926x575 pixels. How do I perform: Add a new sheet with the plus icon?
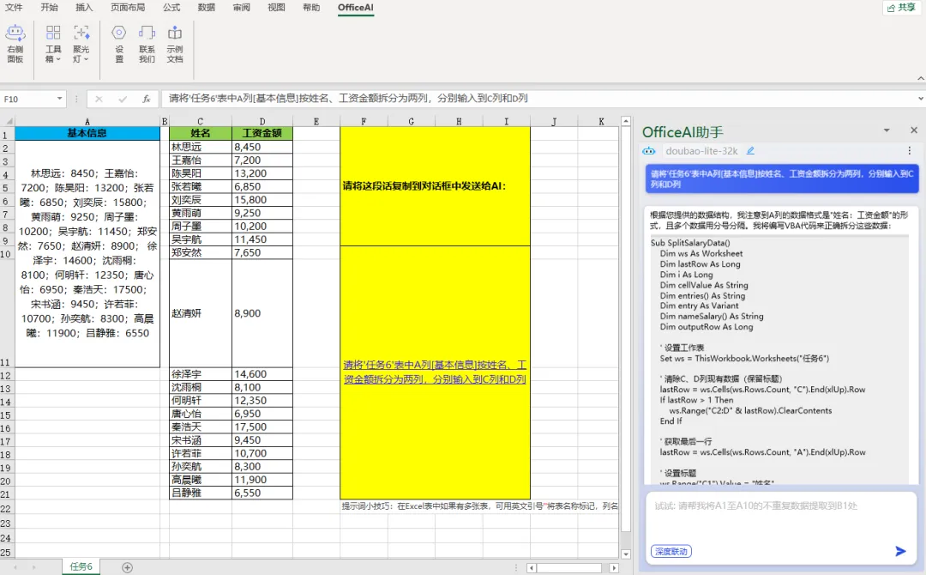pos(127,567)
